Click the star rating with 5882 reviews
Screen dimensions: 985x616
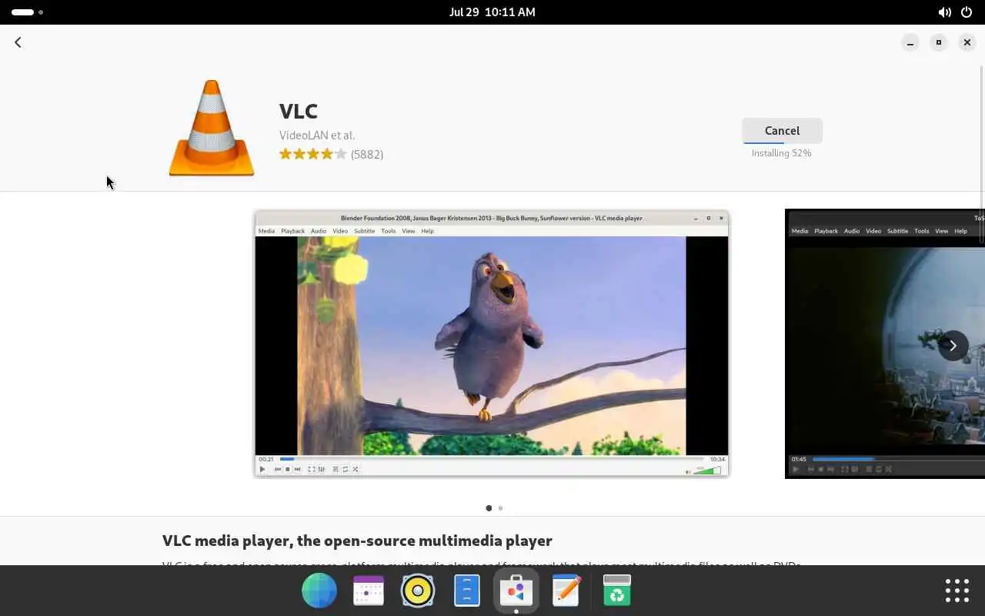[x=331, y=154]
